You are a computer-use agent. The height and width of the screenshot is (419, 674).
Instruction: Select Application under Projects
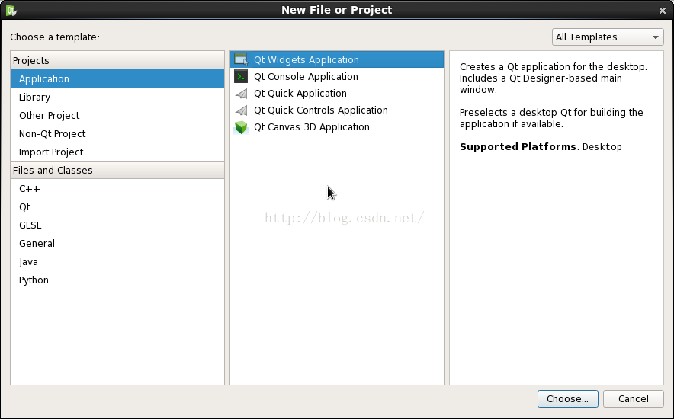117,78
